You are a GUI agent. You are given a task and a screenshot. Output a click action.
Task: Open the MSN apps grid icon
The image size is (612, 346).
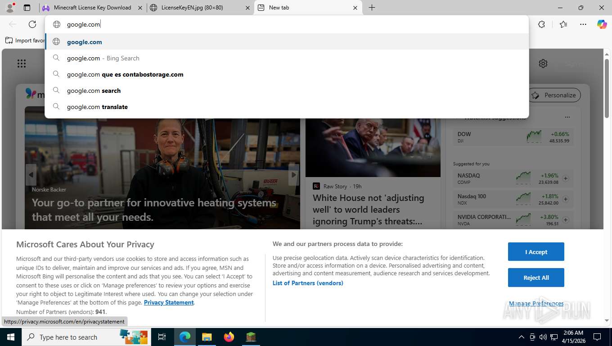tap(22, 64)
